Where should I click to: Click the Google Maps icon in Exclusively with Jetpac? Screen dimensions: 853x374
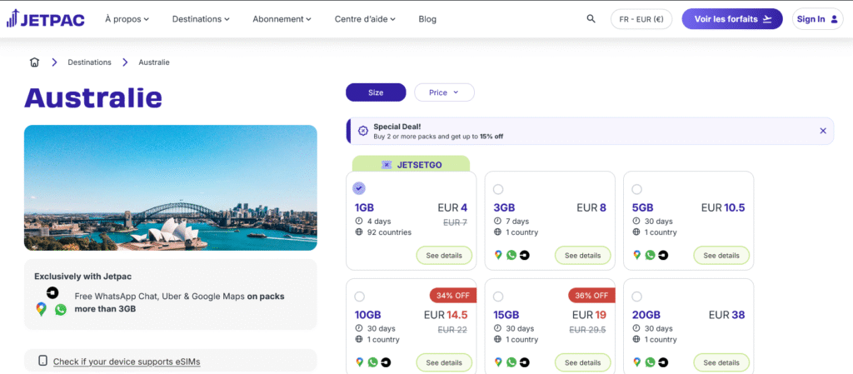coord(42,309)
